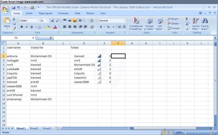Toggle Underline formatting
218x135 pixels.
(x=32, y=27)
